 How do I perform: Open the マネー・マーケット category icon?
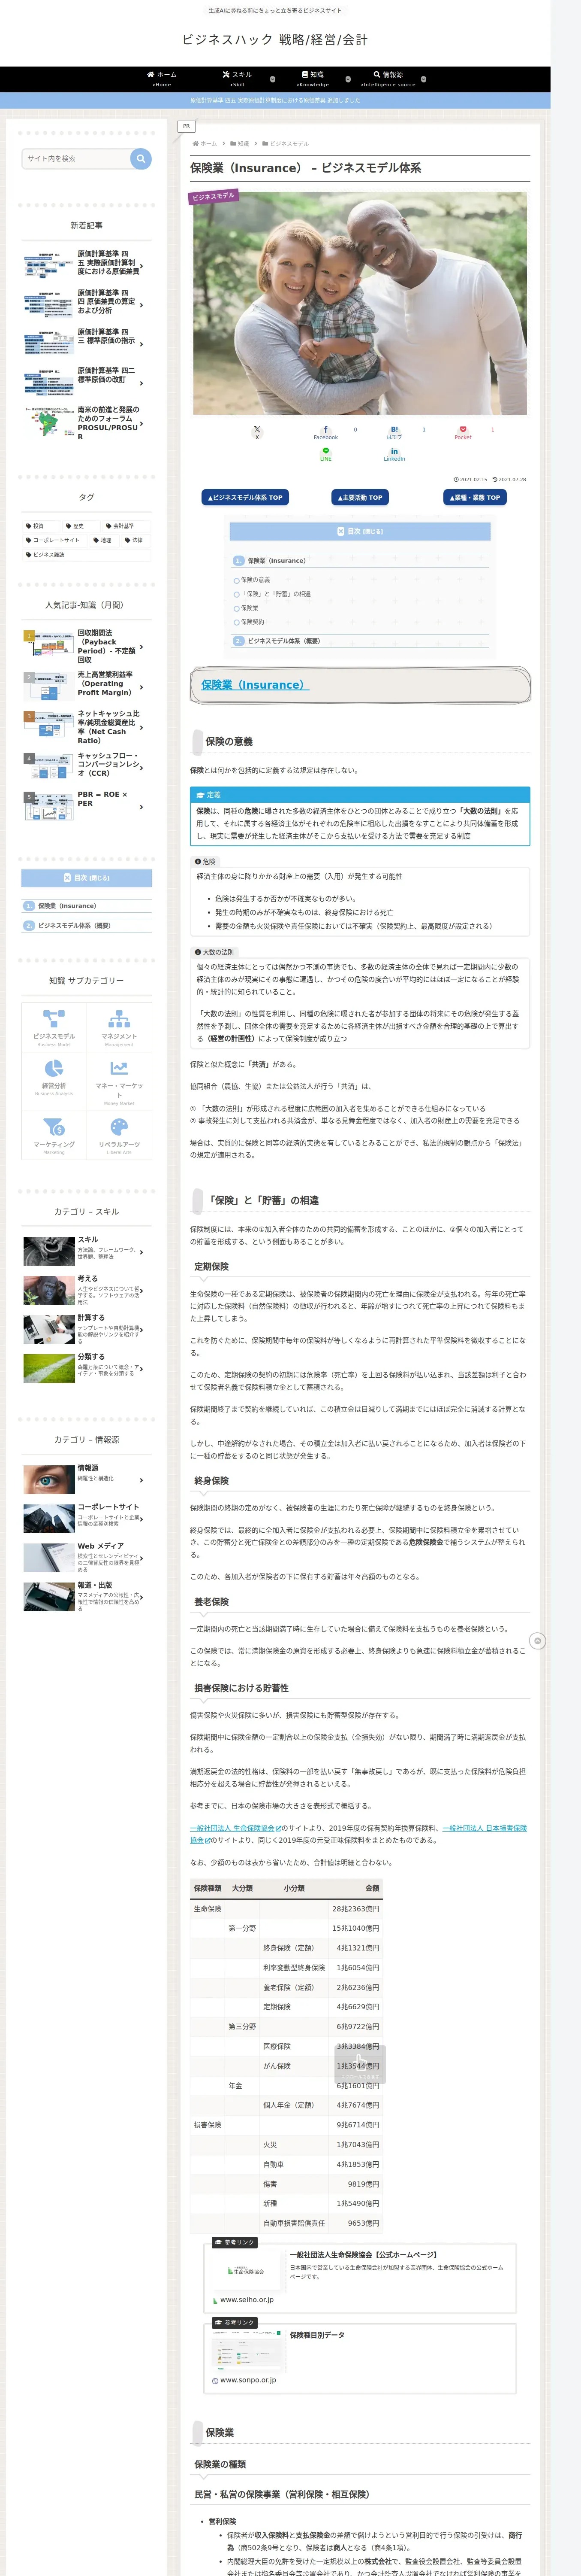coord(119,1080)
